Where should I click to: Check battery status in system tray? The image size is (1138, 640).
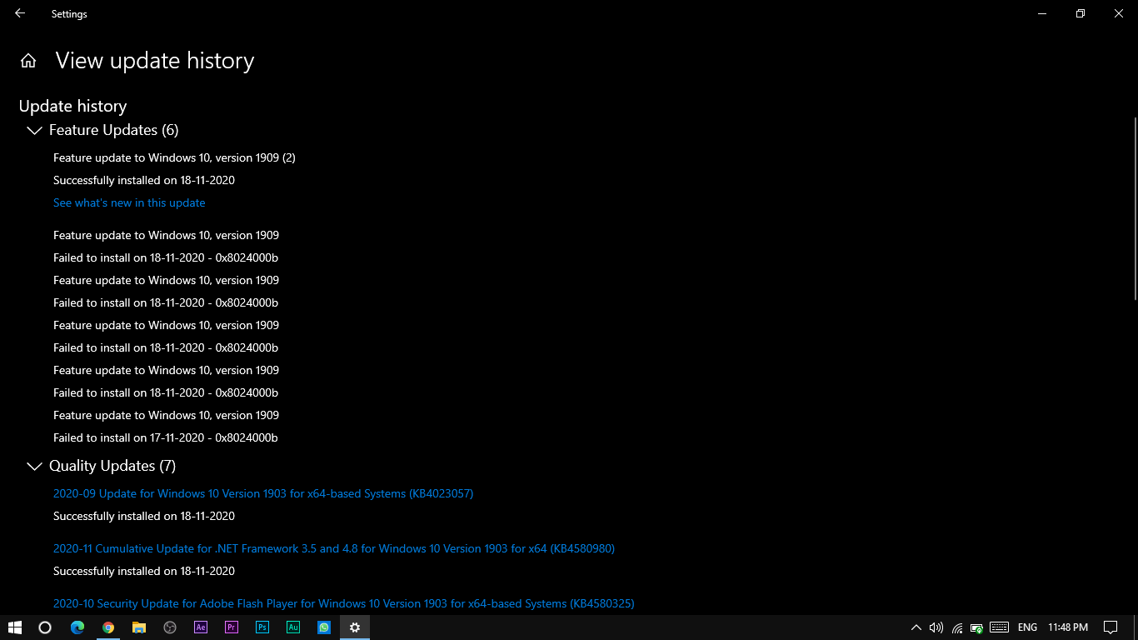coord(977,627)
